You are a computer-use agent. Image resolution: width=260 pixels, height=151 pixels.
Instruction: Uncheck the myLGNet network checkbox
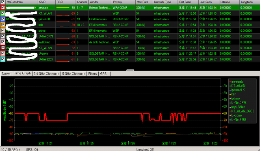pos(3,42)
